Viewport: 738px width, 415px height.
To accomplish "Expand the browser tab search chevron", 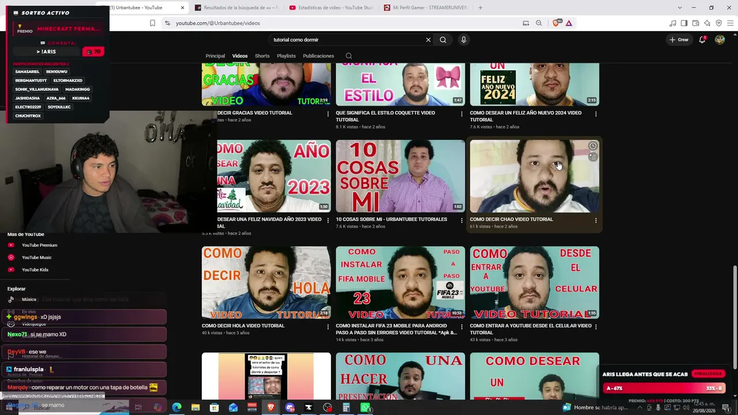I will tap(680, 7).
